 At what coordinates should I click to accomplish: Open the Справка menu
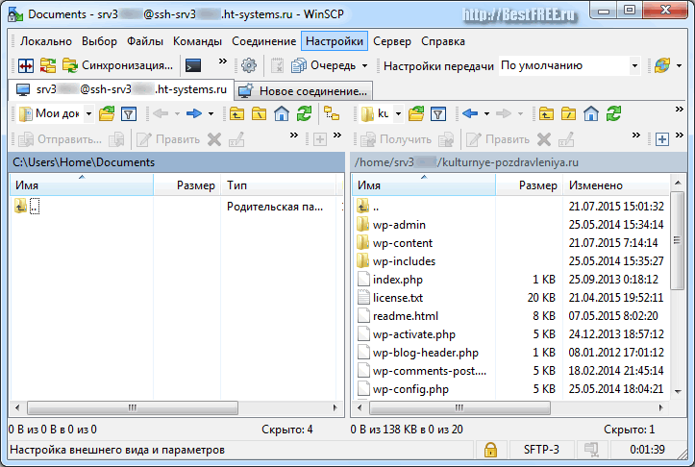point(443,41)
